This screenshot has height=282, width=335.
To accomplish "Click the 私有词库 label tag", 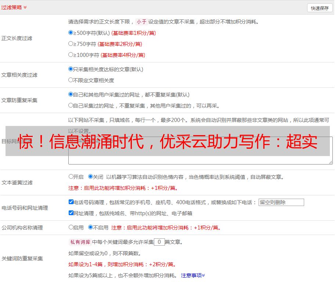I will tap(79, 242).
